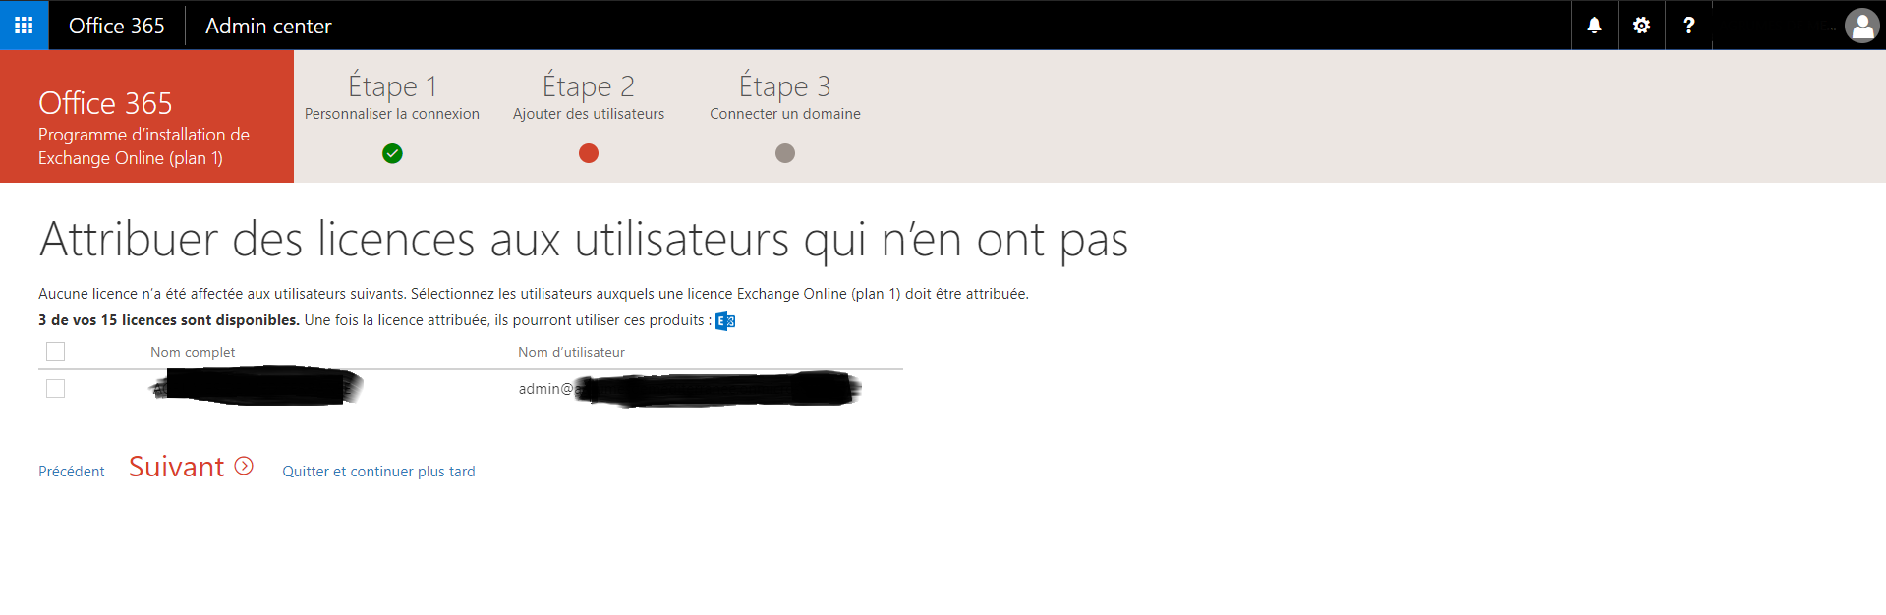Go to Étape 2 Ajouter des utilisateurs
The image size is (1886, 615).
click(x=589, y=97)
